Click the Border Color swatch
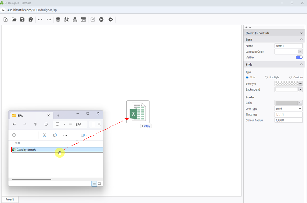This screenshot has width=307, height=203. pyautogui.click(x=287, y=103)
